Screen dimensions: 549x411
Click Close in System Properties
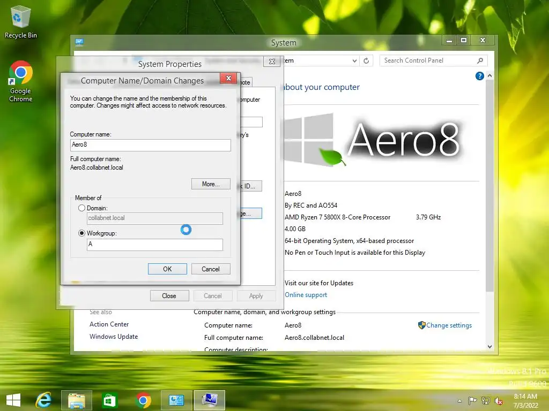[169, 295]
